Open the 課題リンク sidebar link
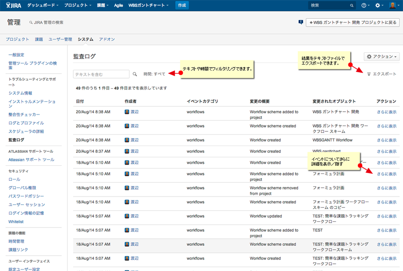The image size is (403, 271). point(18,249)
